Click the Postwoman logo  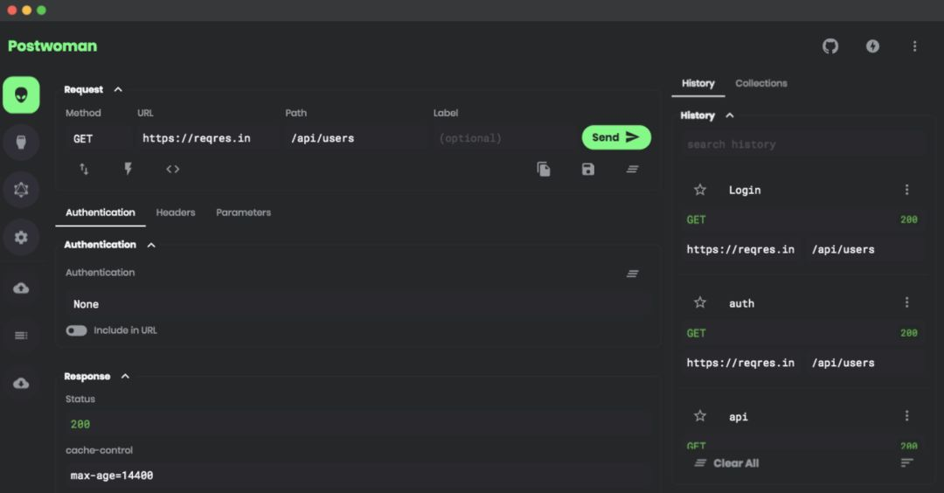point(52,46)
